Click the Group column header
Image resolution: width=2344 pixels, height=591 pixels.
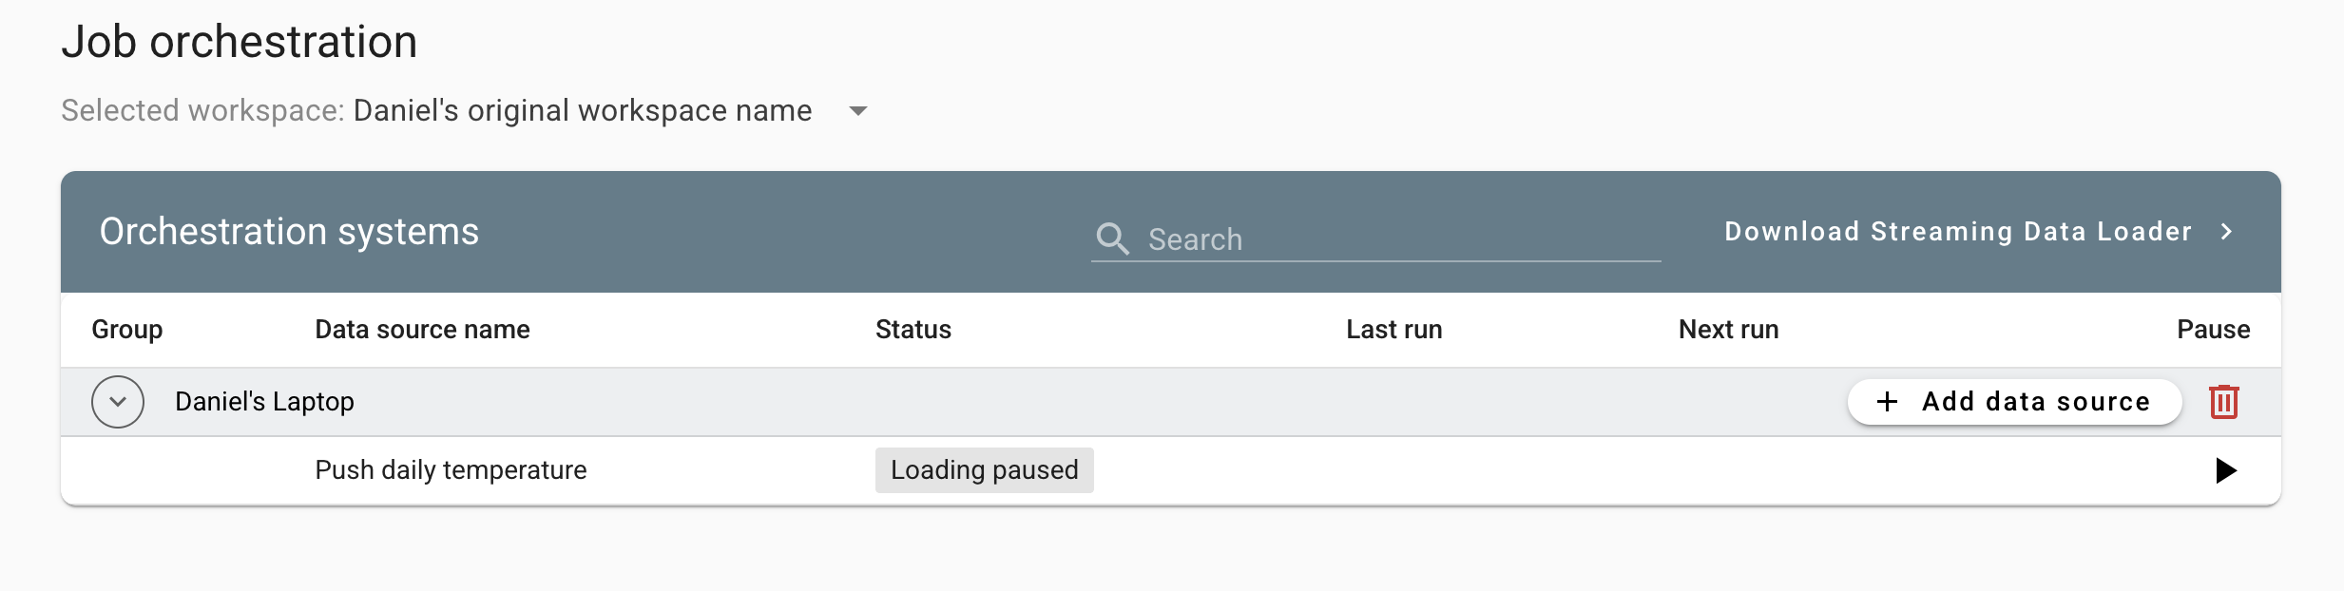coord(127,330)
